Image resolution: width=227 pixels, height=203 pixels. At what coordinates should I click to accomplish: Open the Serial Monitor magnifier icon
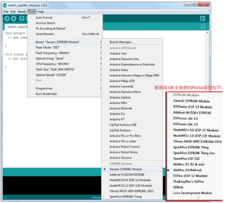203,19
